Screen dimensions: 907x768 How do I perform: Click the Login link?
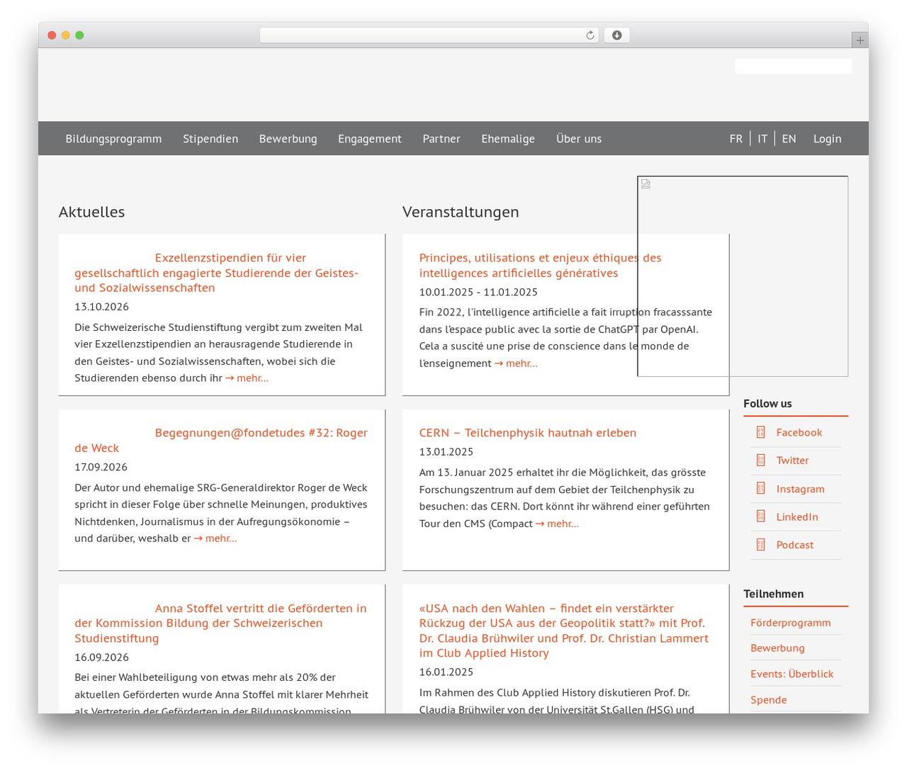click(x=827, y=139)
